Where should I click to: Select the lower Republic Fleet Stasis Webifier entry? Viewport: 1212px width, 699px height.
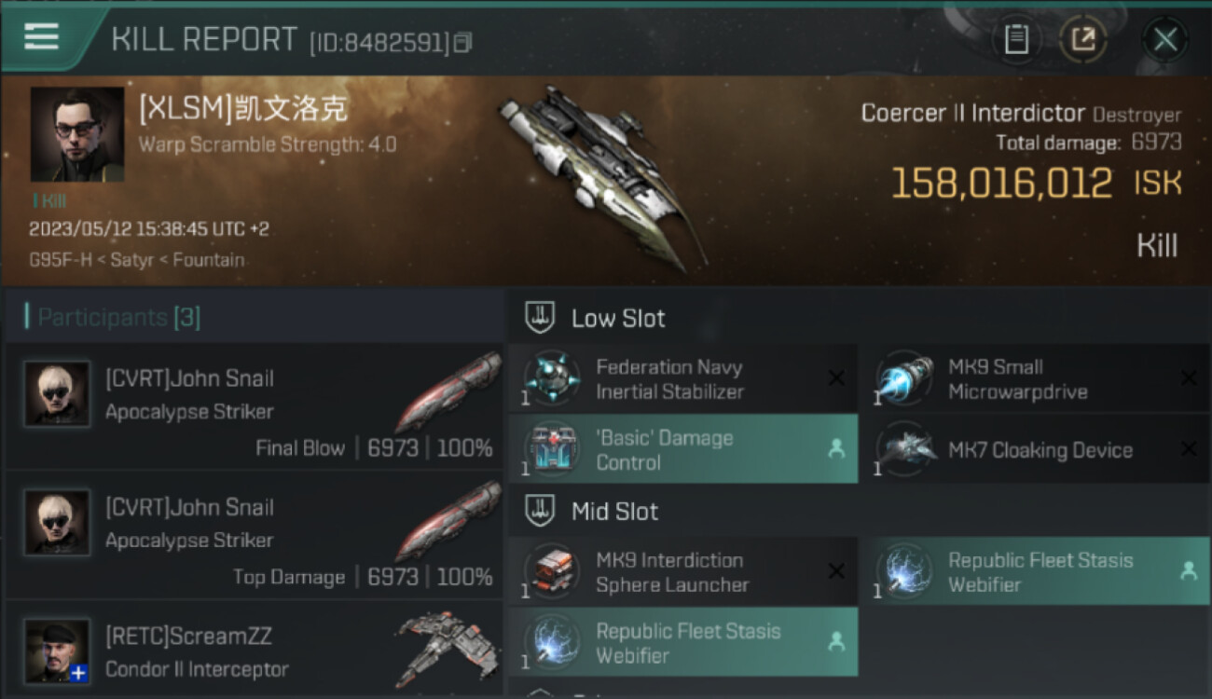pos(683,642)
